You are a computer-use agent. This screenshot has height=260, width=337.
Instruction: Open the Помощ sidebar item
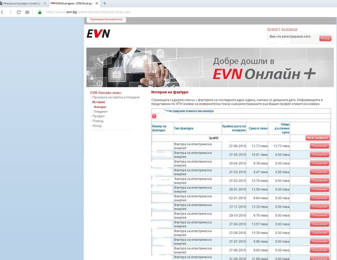click(98, 121)
